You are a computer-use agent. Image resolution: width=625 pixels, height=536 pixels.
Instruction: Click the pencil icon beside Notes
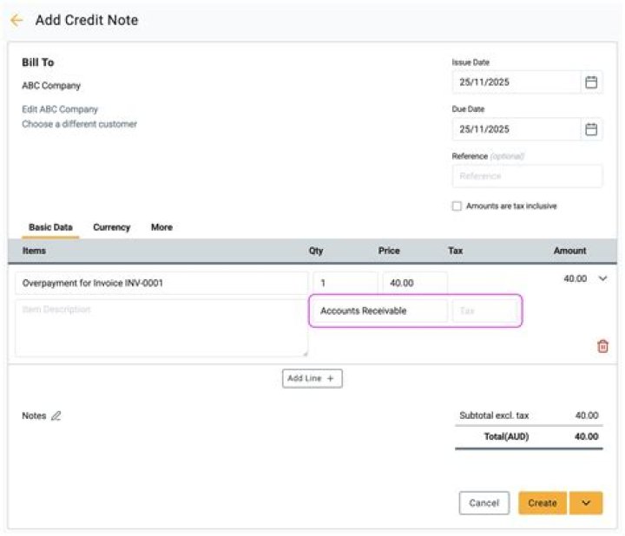tap(56, 416)
